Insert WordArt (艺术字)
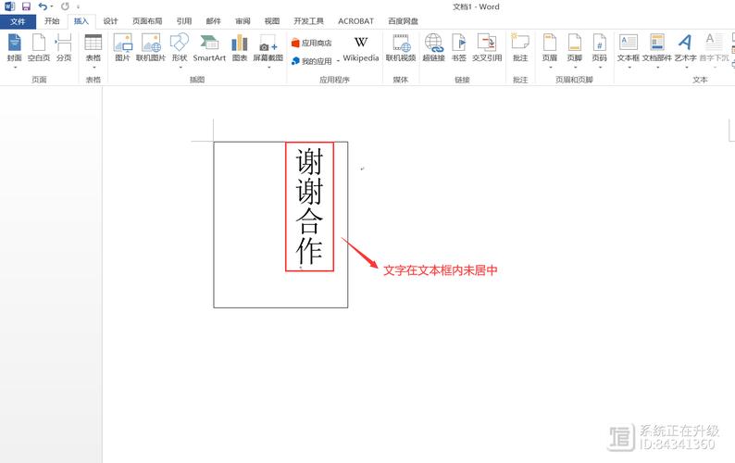735x463 pixels. tap(685, 48)
